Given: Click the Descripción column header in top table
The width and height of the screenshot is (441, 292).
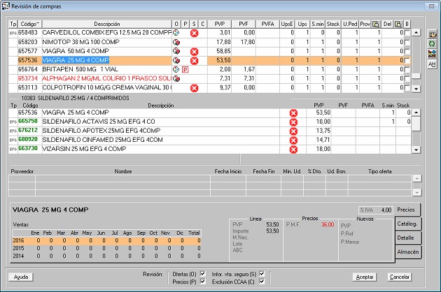Looking at the screenshot, I should point(106,24).
